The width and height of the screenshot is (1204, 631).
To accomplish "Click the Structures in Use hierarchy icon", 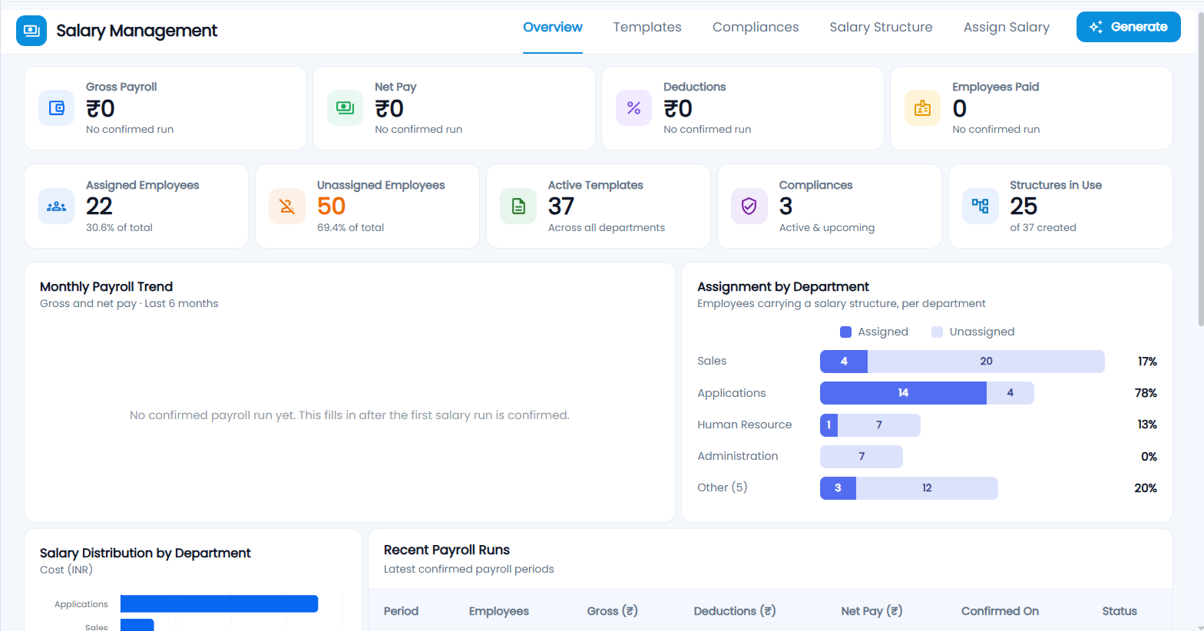I will (981, 206).
